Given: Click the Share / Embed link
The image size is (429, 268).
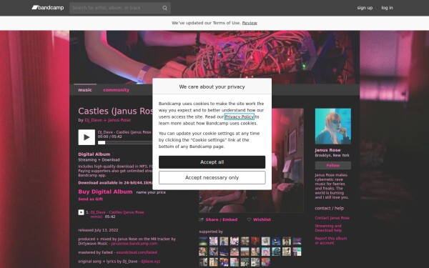Looking at the screenshot, I should coord(222,219).
